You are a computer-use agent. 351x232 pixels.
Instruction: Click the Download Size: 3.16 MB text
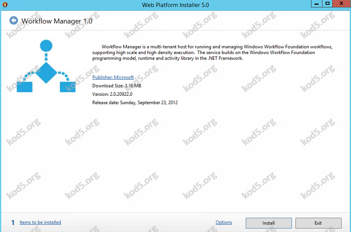coord(116,86)
